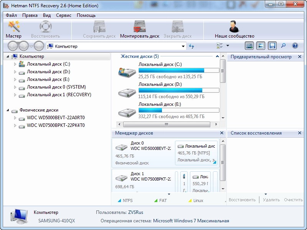The height and width of the screenshot is (230, 307).
Task: Open the Сервис menu
Action: tap(64, 15)
